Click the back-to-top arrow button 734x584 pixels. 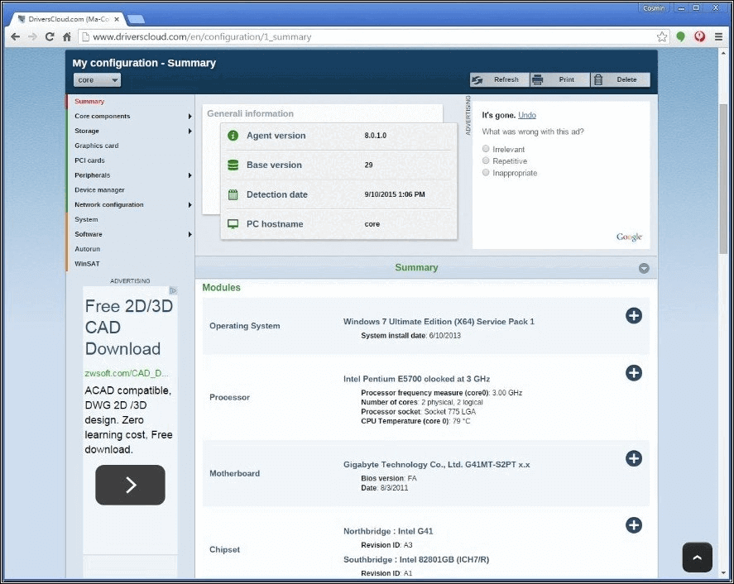[697, 557]
